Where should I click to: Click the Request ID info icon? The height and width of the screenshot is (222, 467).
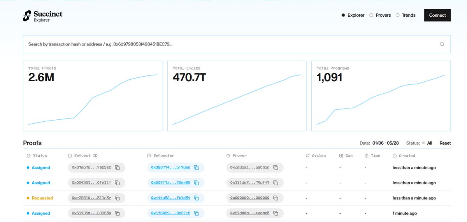point(70,156)
